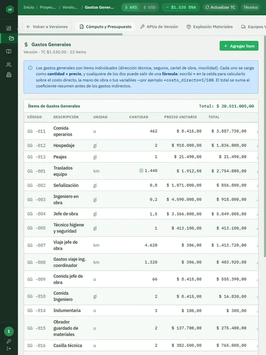The width and height of the screenshot is (266, 355).
Task: Click the Técnico role badge
Action: (x=251, y=7)
